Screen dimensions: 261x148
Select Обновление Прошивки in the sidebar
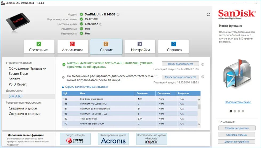[27, 68]
